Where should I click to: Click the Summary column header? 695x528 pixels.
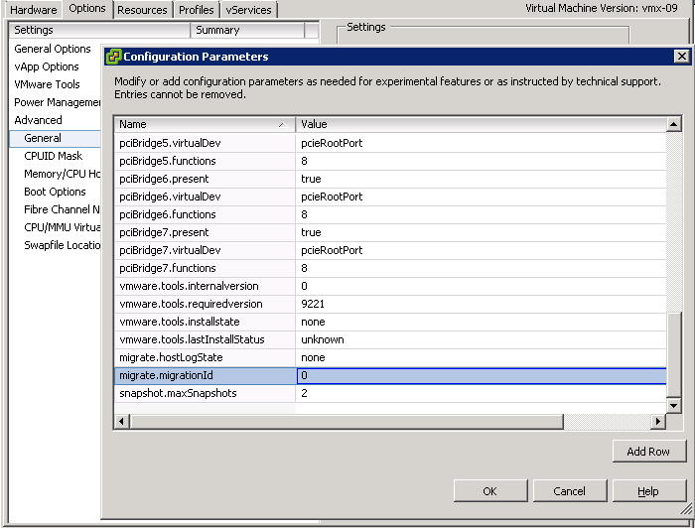click(247, 30)
